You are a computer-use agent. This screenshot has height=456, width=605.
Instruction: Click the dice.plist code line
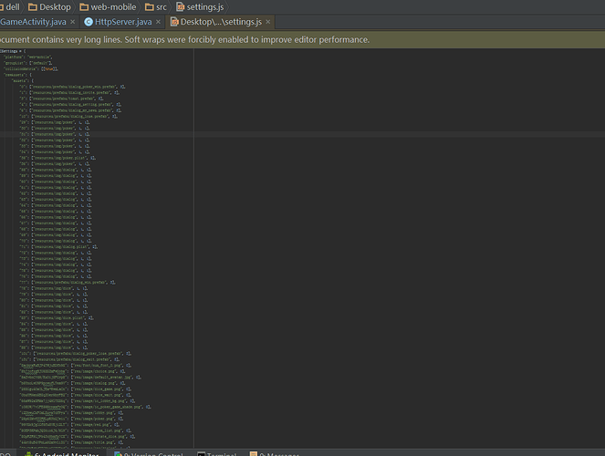[x=57, y=318]
